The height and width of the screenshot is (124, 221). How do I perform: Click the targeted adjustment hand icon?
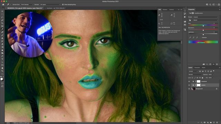[x=190, y=20]
